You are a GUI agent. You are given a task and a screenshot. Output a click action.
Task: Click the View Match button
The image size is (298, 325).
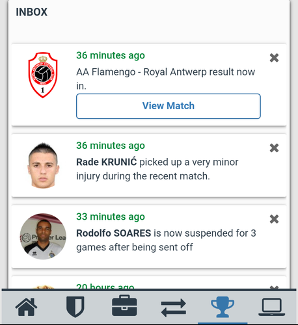coord(169,106)
